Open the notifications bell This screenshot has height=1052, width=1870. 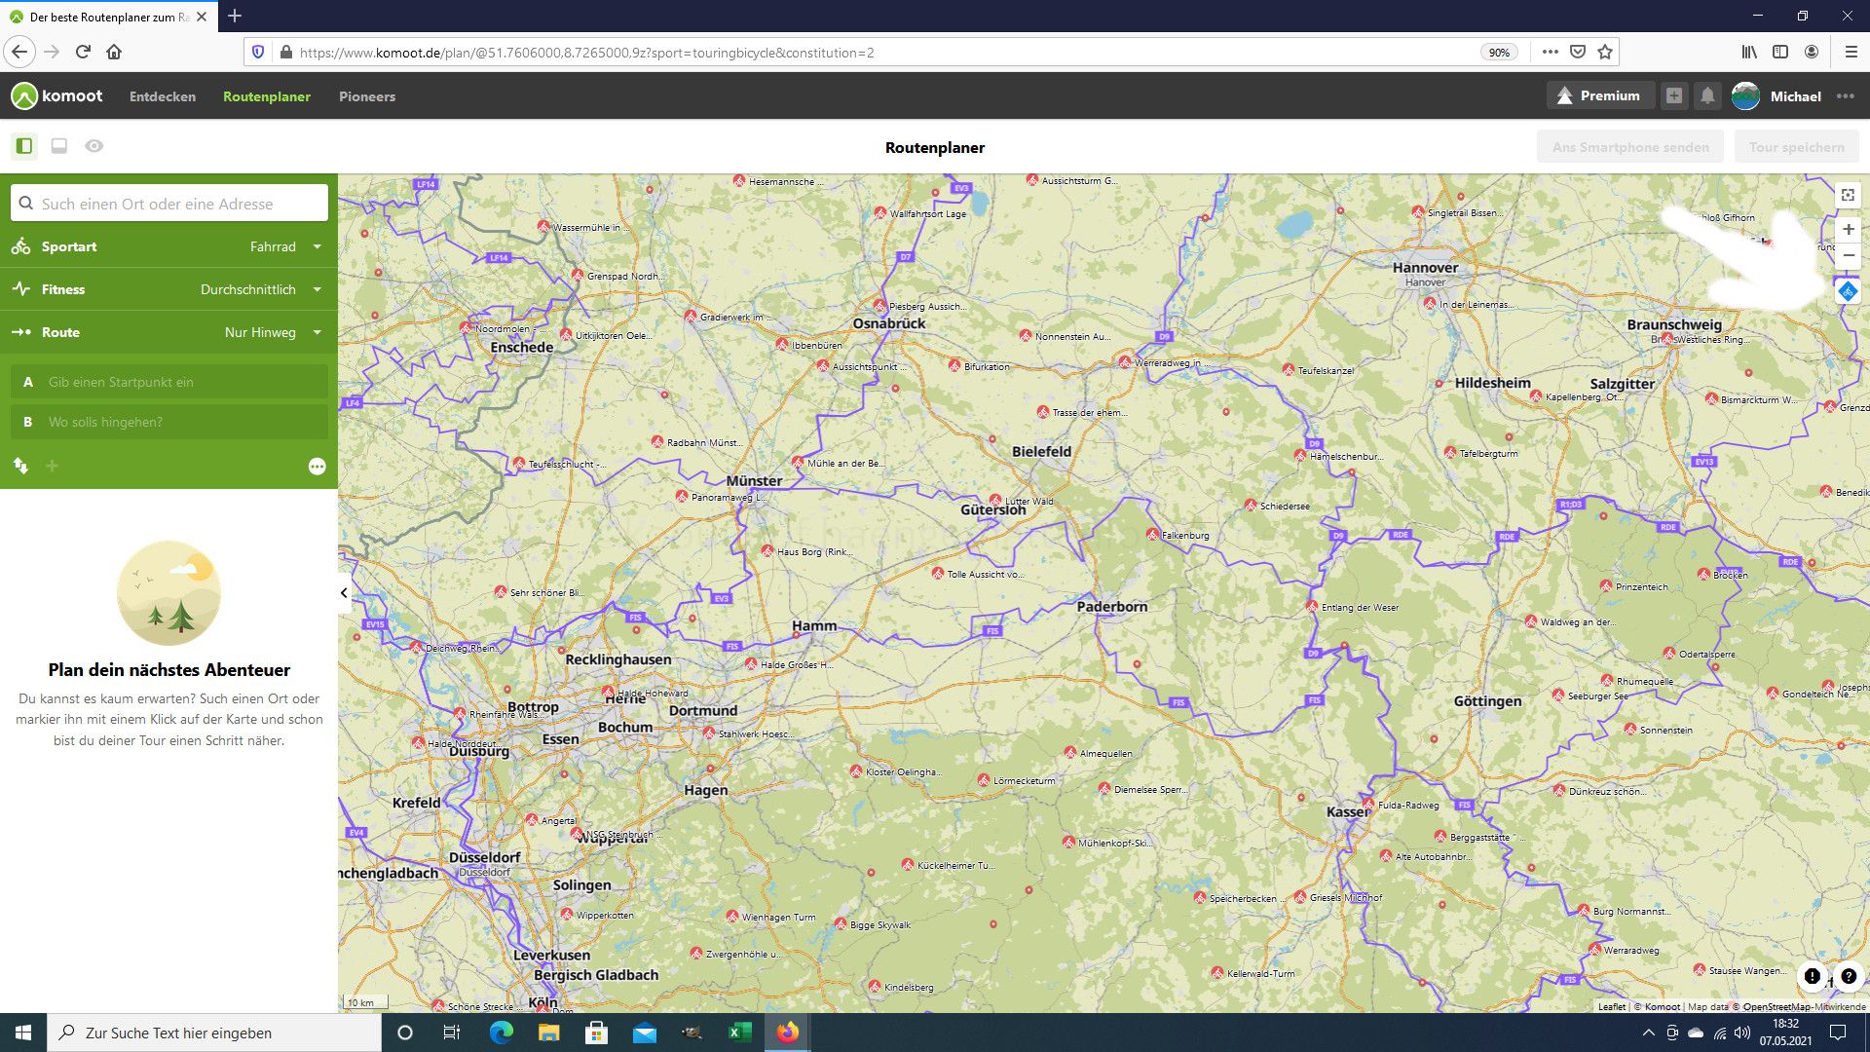pos(1707,95)
